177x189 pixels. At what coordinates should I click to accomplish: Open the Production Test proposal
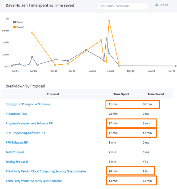(x=16, y=114)
